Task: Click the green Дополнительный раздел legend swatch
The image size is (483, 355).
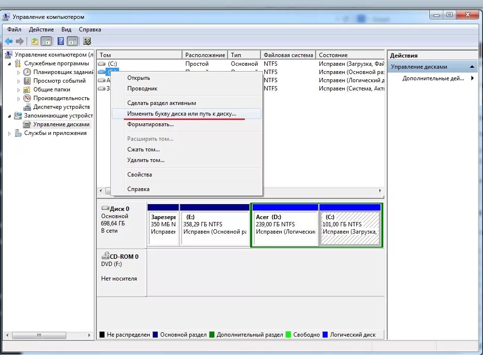Action: pyautogui.click(x=211, y=335)
